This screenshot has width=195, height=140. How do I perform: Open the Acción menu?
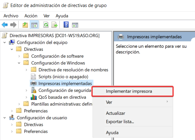[31, 16]
